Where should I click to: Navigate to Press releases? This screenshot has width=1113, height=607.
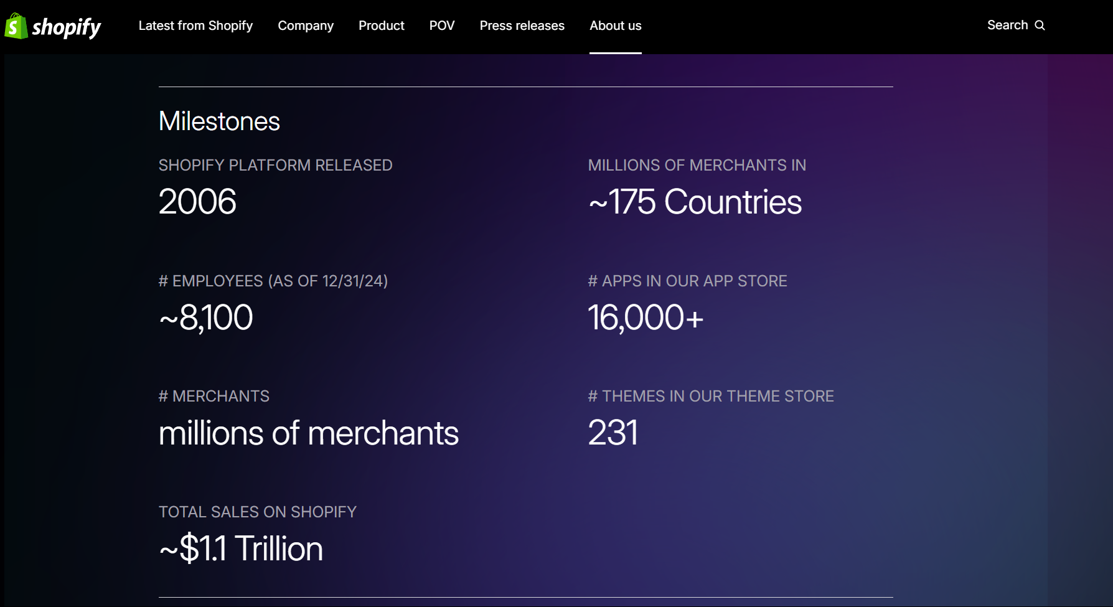click(522, 26)
